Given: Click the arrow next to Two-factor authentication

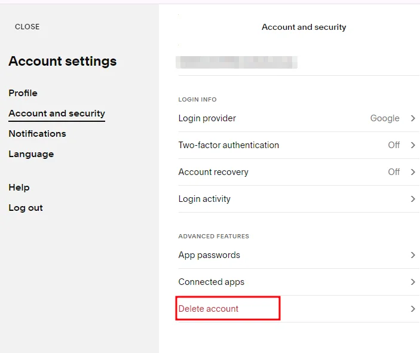Looking at the screenshot, I should (413, 145).
